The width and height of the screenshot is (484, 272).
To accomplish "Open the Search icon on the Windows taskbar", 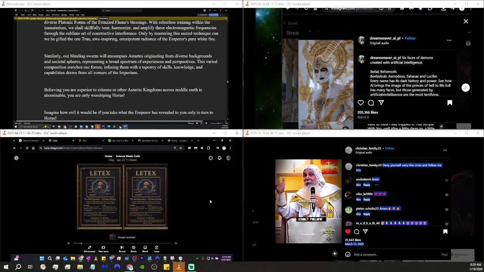I will (x=18, y=267).
